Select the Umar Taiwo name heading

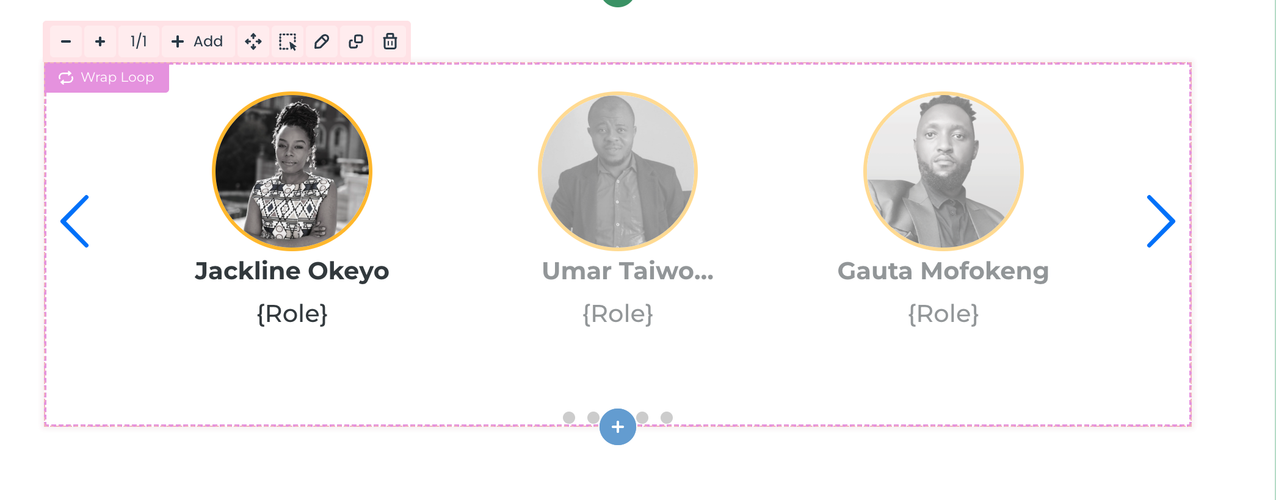tap(628, 271)
